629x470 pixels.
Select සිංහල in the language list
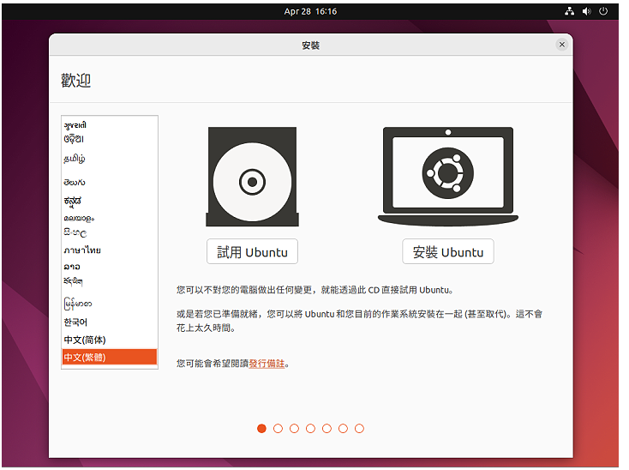(x=110, y=232)
